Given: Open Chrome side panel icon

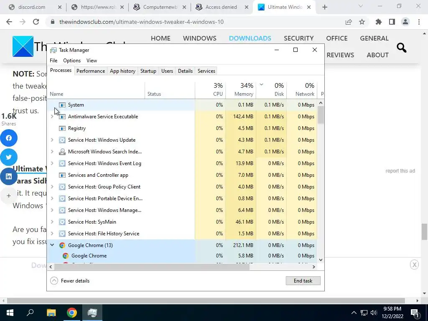Looking at the screenshot, I should click(x=392, y=22).
